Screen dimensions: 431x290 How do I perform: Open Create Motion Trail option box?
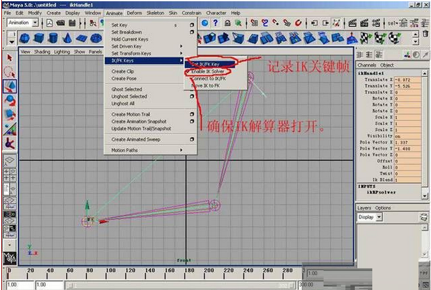pyautogui.click(x=192, y=114)
